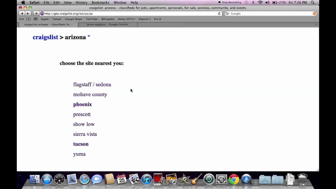The width and height of the screenshot is (336, 189).
Task: Click Pin It bookmarklet
Action: click(x=157, y=19)
